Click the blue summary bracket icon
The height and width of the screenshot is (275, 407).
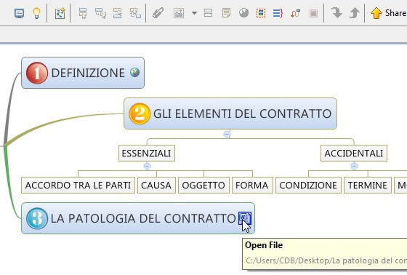click(278, 13)
